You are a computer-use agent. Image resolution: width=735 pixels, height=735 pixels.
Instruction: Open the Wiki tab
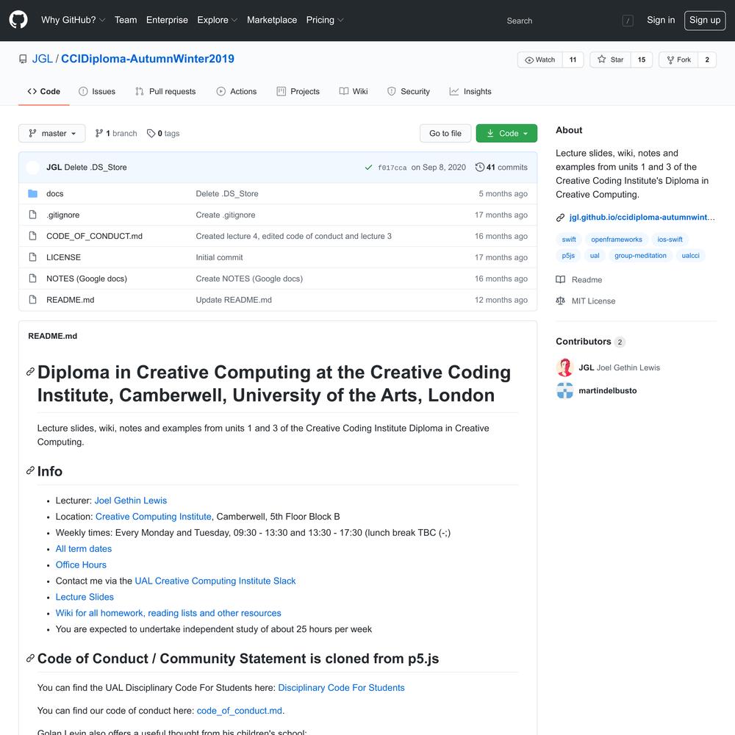(x=354, y=91)
